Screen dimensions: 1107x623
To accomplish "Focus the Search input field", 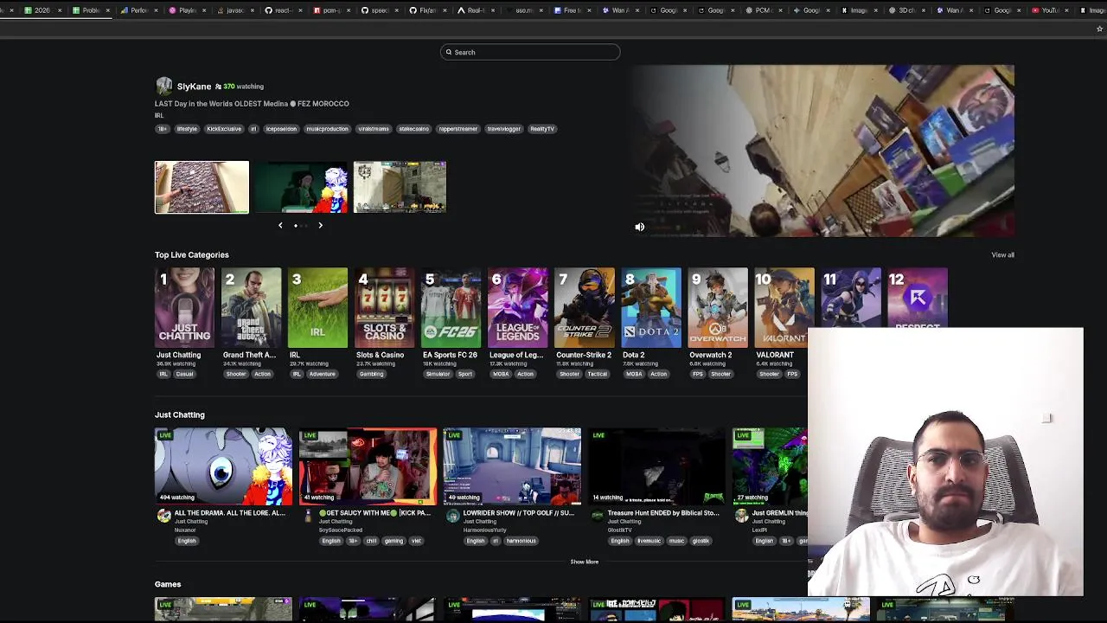I will [530, 52].
